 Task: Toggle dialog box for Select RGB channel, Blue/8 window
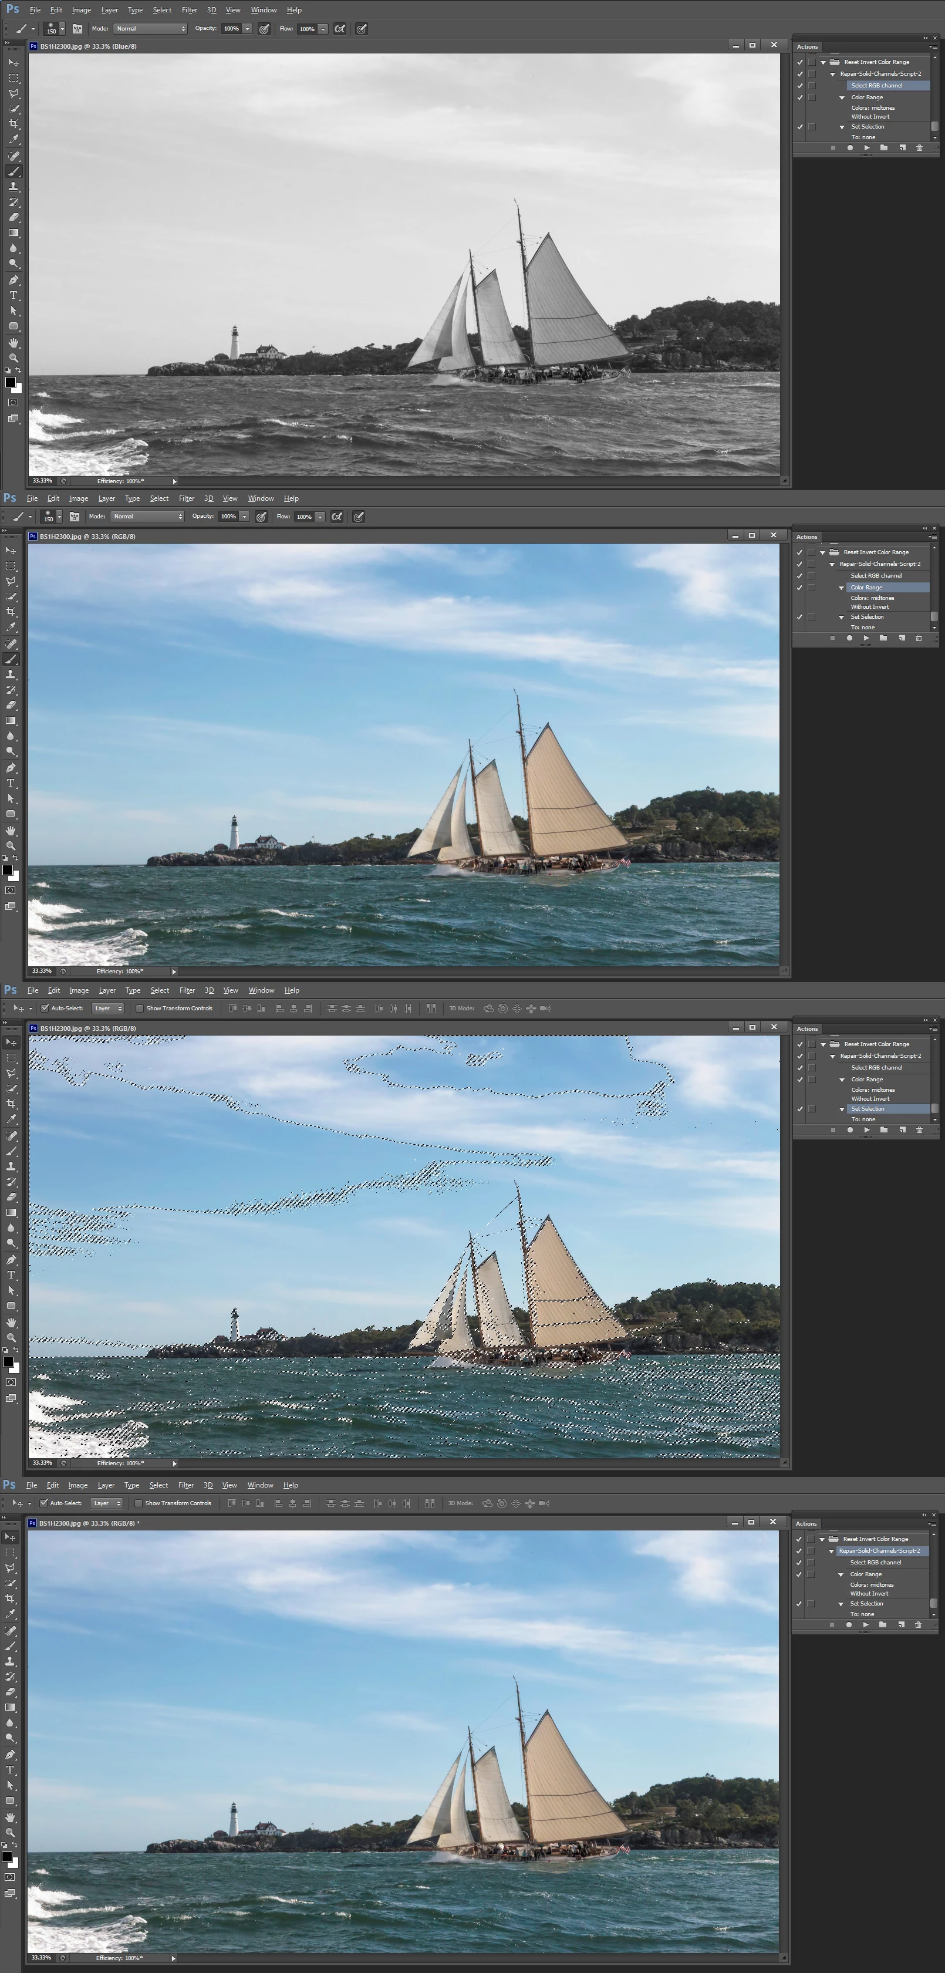coord(812,86)
